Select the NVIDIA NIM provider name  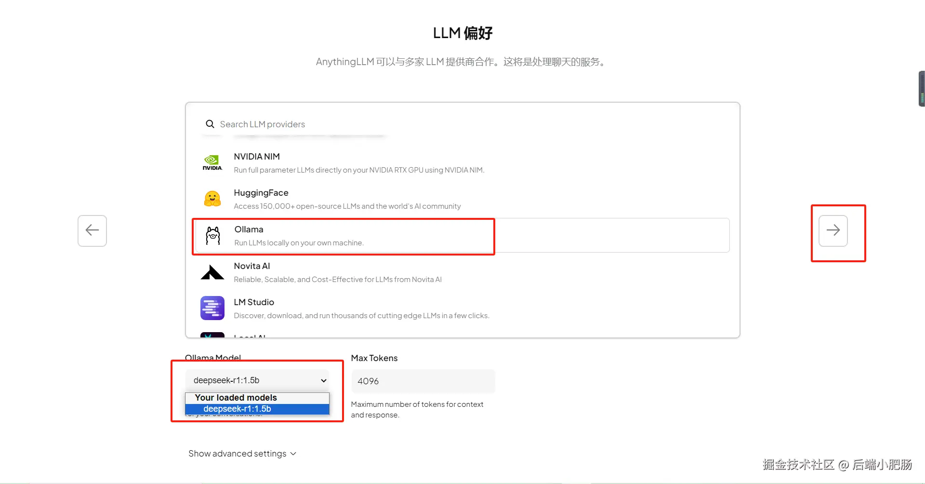[x=257, y=157]
